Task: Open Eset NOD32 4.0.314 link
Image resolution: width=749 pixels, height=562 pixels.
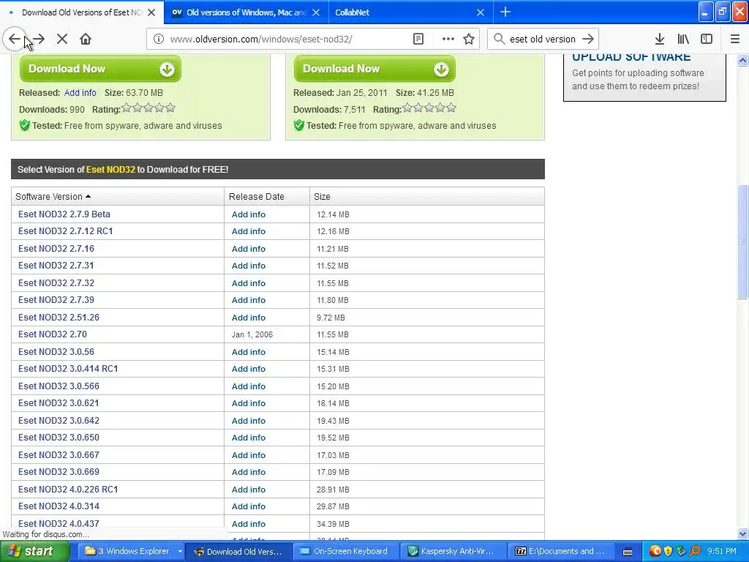Action: click(x=59, y=506)
